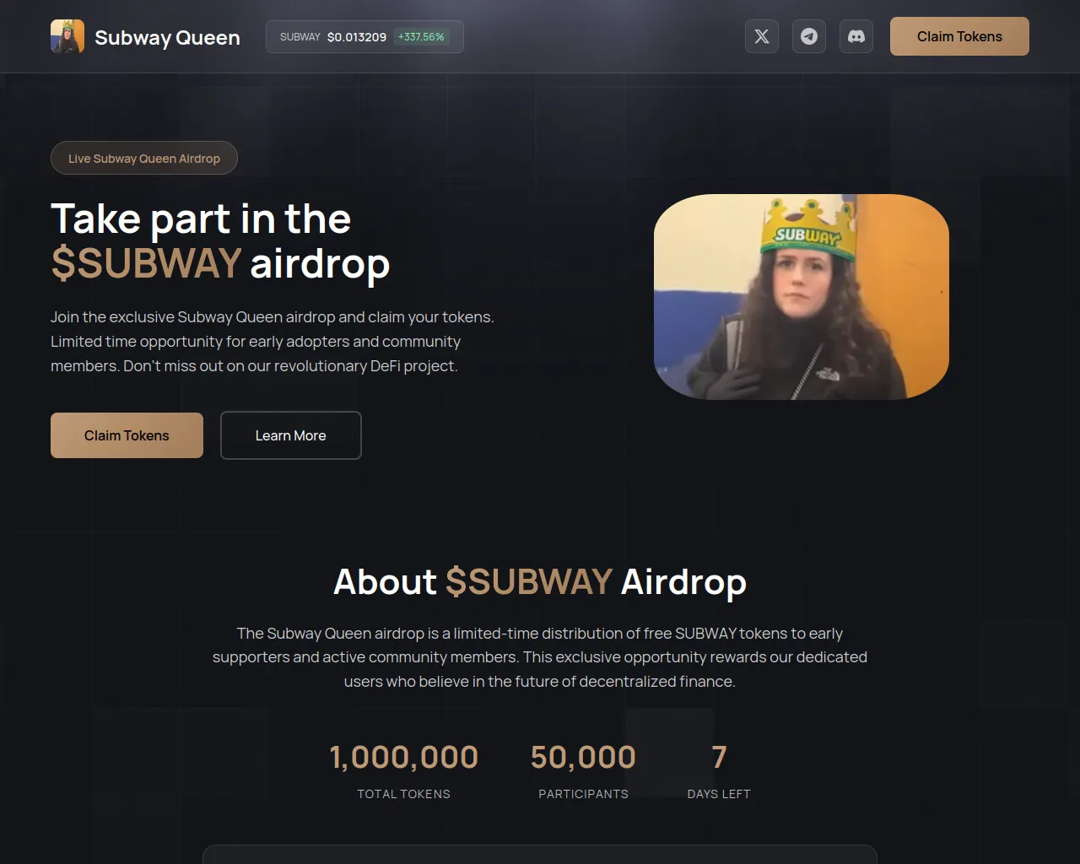Viewport: 1080px width, 864px height.
Task: Click the SUBWAY price ticker pill
Action: (x=364, y=37)
